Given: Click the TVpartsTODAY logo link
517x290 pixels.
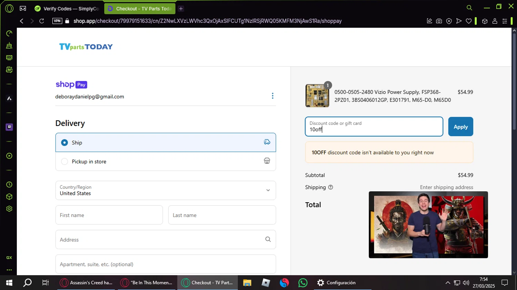Looking at the screenshot, I should [86, 47].
